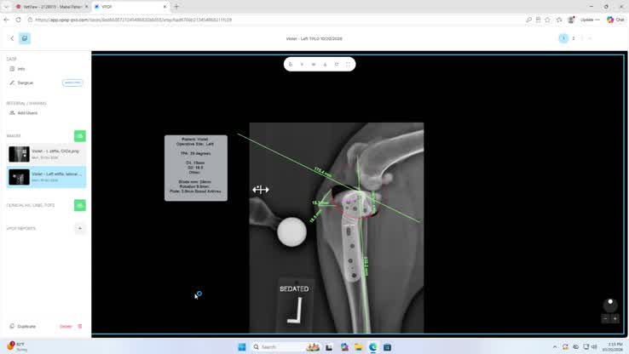This screenshot has width=629, height=354.
Task: Open Add Users under Referral / Sharing
Action: (x=23, y=113)
